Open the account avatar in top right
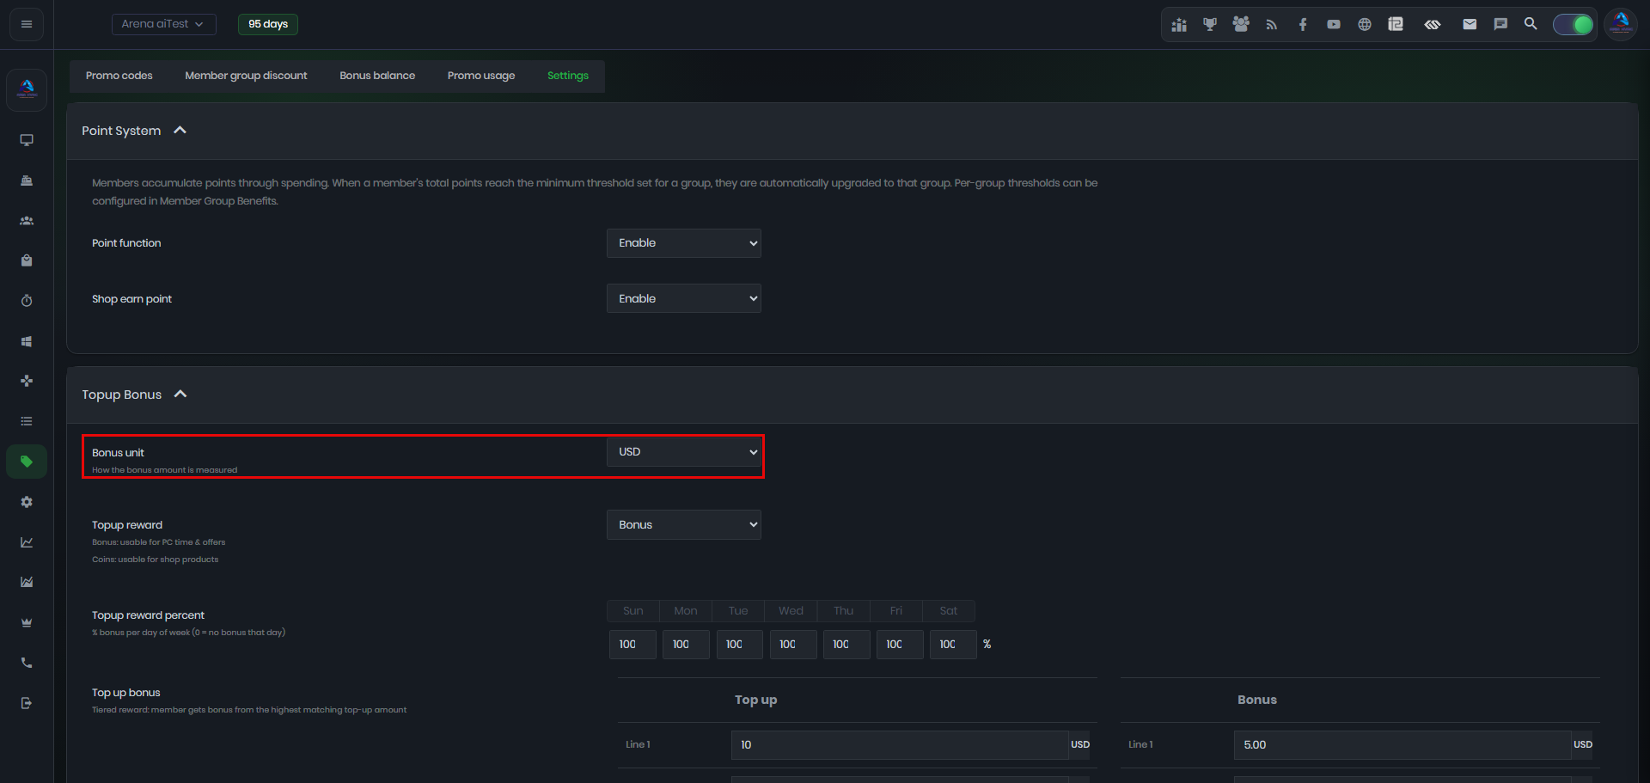Image resolution: width=1650 pixels, height=783 pixels. point(1621,24)
